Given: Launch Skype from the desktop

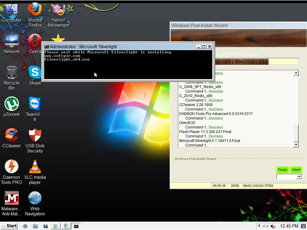Looking at the screenshot, I should point(35,75).
